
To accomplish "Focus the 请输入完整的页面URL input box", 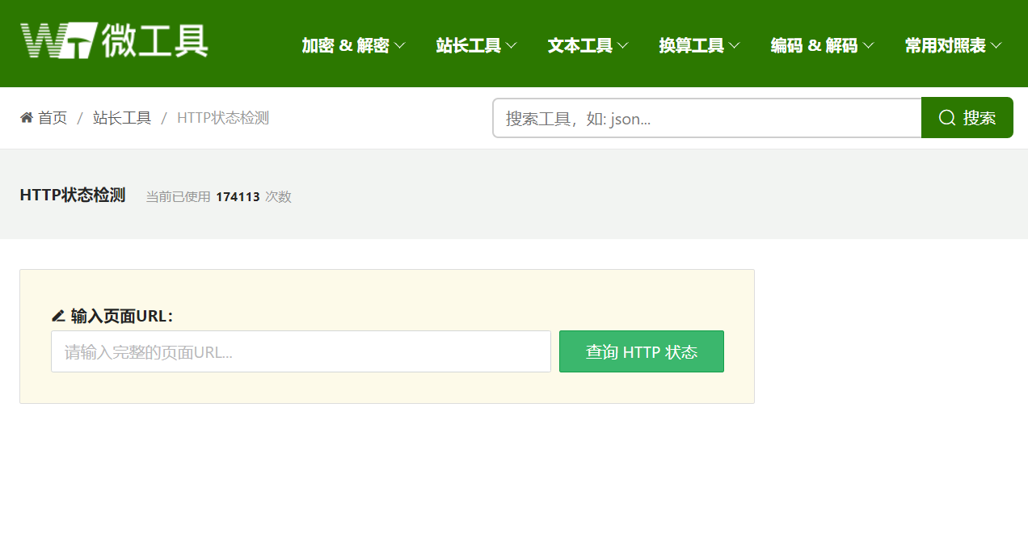I will click(301, 351).
